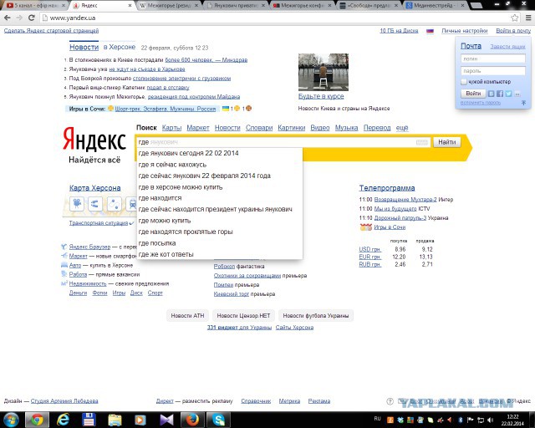
Task: Open the Картинки service link
Action: [x=292, y=128]
